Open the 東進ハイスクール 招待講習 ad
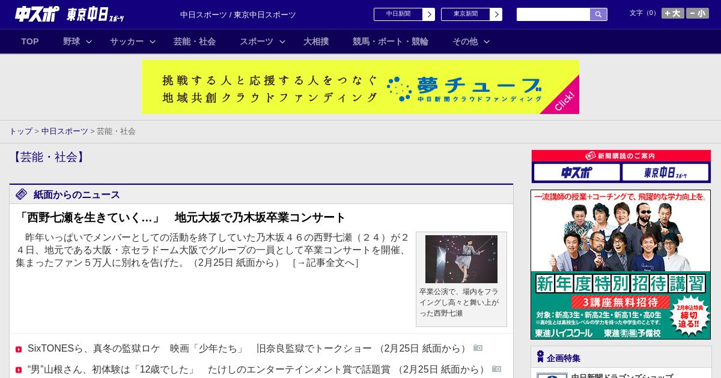The width and height of the screenshot is (721, 378). tap(621, 265)
